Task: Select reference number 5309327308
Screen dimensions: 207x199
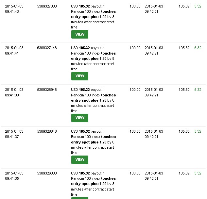Action: click(47, 6)
